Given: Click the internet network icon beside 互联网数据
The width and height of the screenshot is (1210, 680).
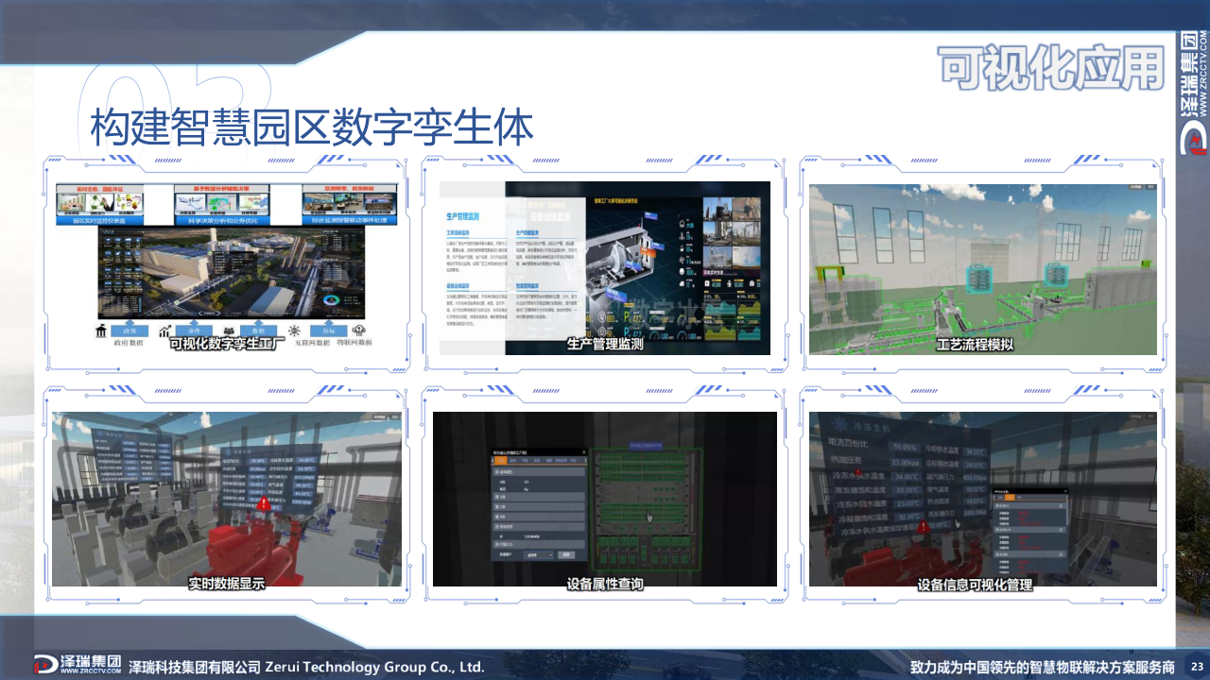Looking at the screenshot, I should [294, 331].
